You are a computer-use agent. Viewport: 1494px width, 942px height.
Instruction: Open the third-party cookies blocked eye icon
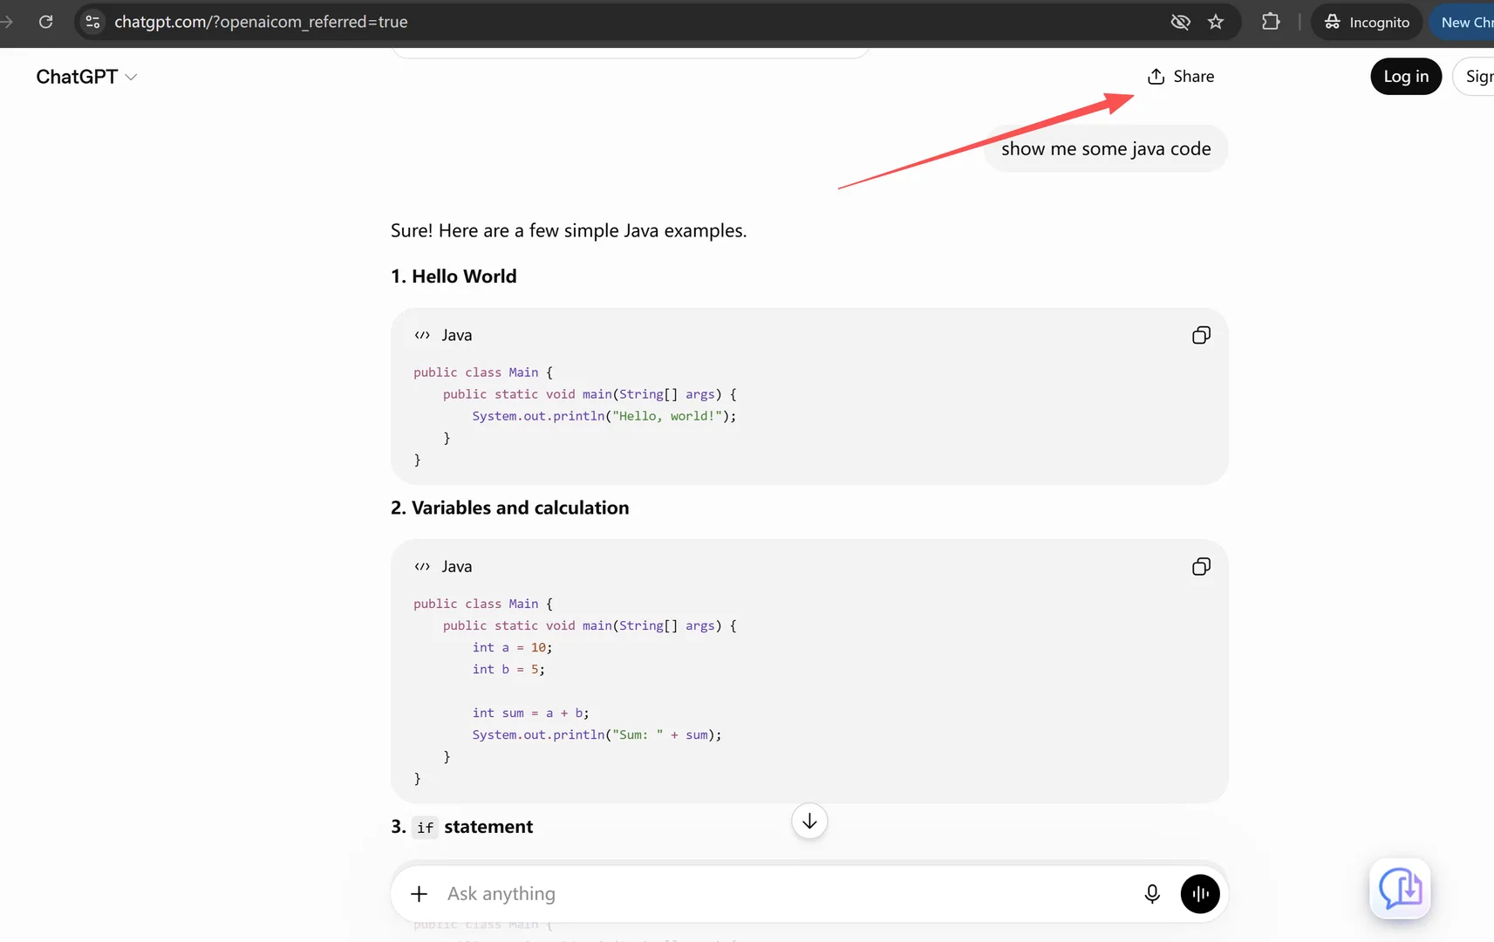[1180, 22]
